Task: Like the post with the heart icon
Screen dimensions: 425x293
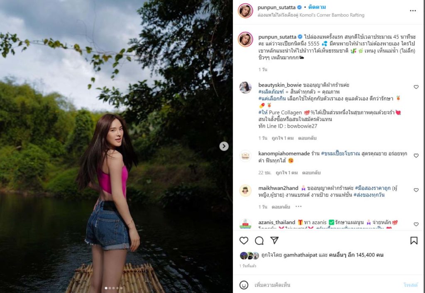Action: 244,240
